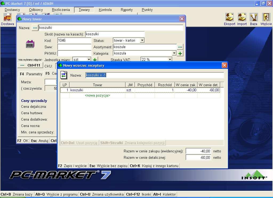273x198 pixels.
Task: Click the recipe template icon beside Nazwa
Action: [64, 75]
